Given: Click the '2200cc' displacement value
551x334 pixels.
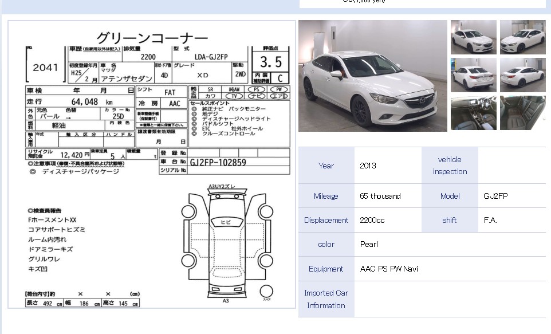Looking at the screenshot, I should [x=372, y=220].
